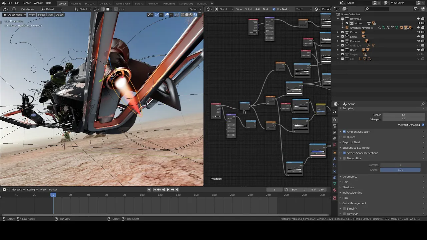Click the Blender logo menu icon
Screen dimensions: 427x240
pyautogui.click(x=4, y=3)
